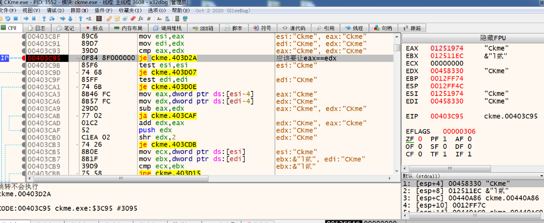The height and width of the screenshot is (223, 544).
Task: Switch to the 日志 tab
Action: click(38, 28)
